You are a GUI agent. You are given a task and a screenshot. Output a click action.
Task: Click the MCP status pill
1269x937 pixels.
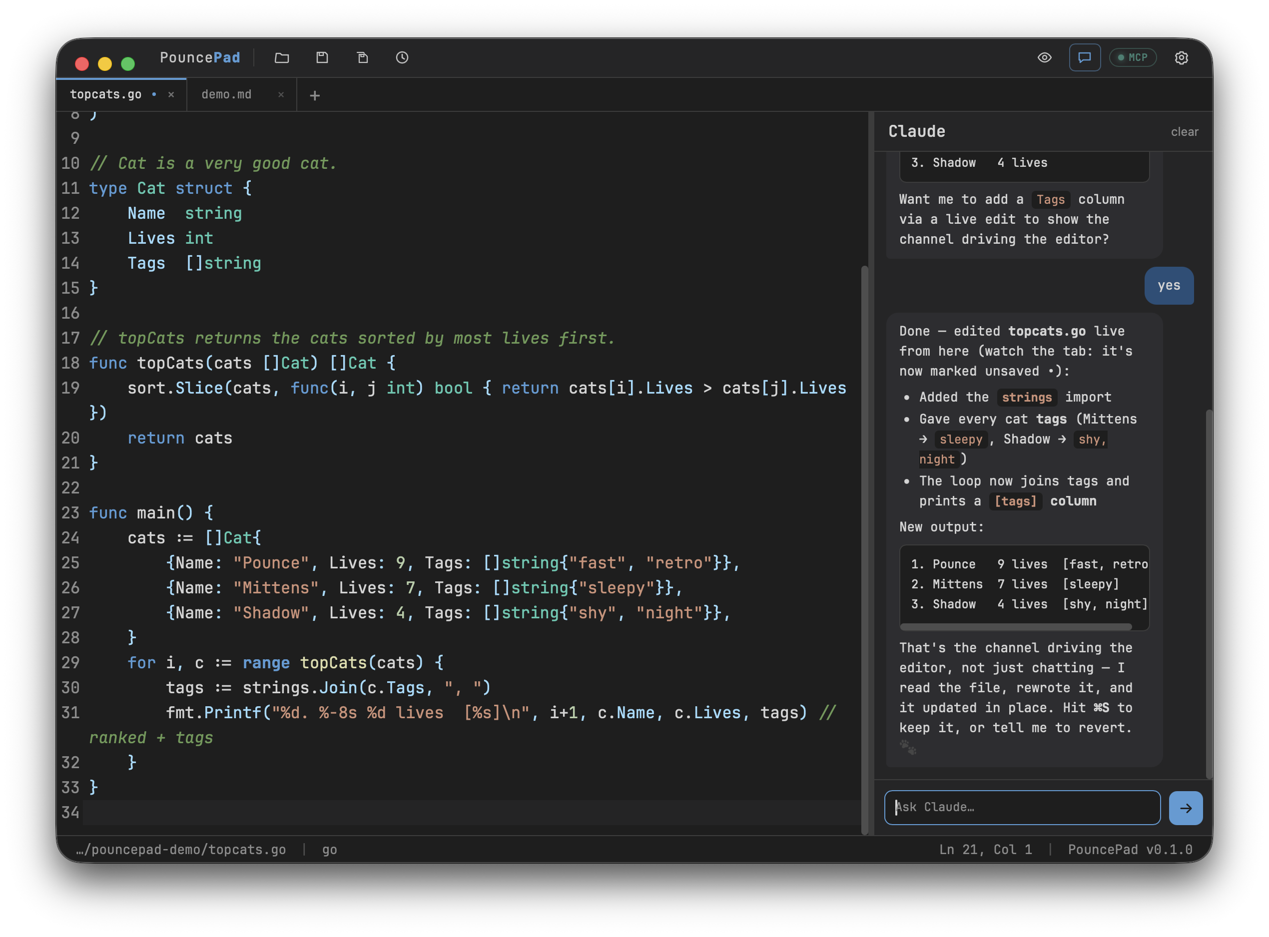[x=1132, y=57]
